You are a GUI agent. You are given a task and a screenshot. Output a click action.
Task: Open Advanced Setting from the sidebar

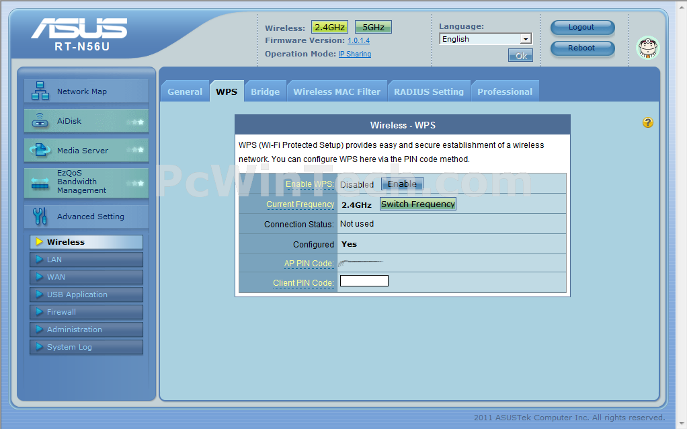click(86, 217)
